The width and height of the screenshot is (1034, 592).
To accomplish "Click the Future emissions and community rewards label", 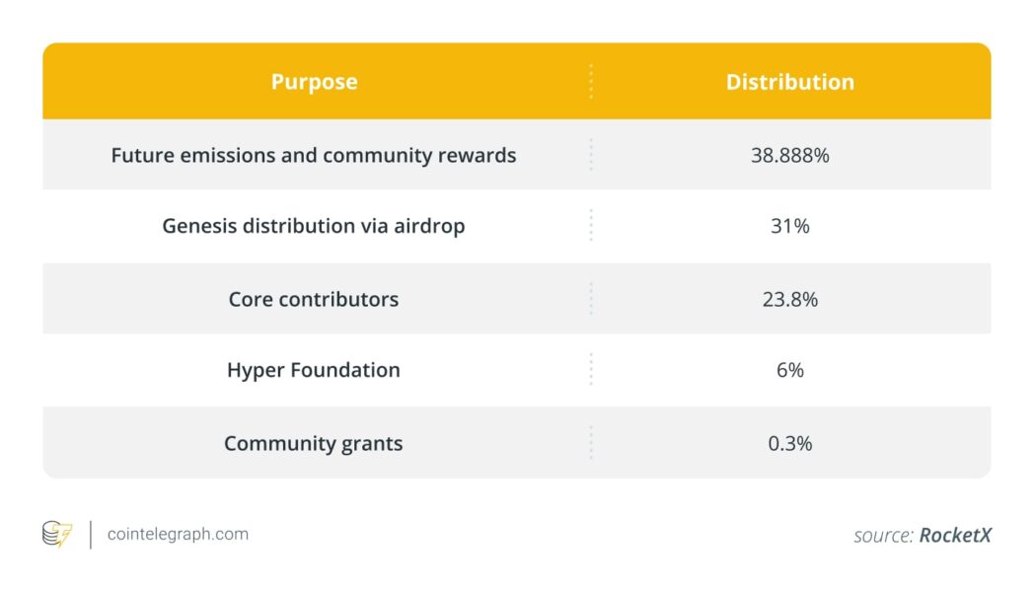I will point(314,155).
